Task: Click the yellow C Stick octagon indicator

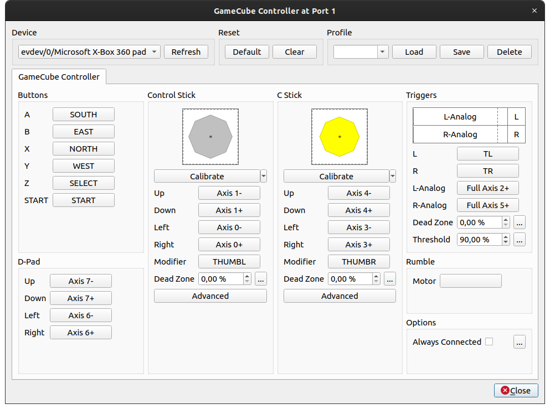Action: (340, 136)
